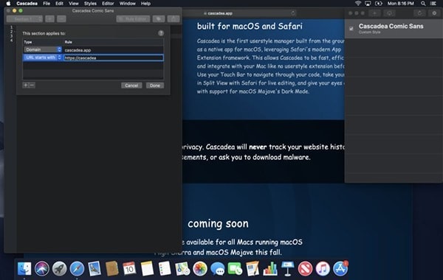
Task: Click the menu bar clock Mon 8:16 PM
Action: point(401,4)
